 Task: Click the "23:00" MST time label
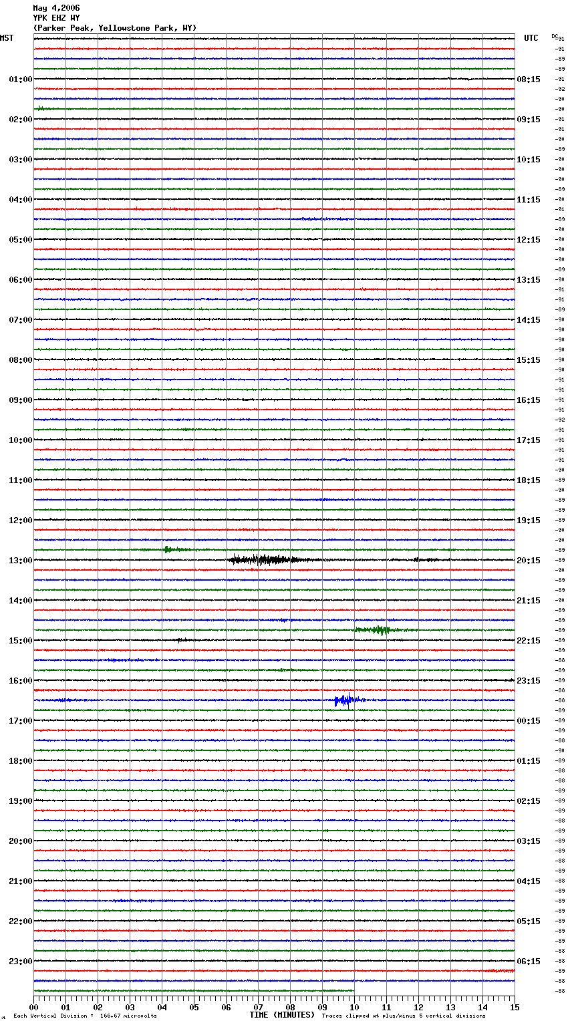(21, 962)
